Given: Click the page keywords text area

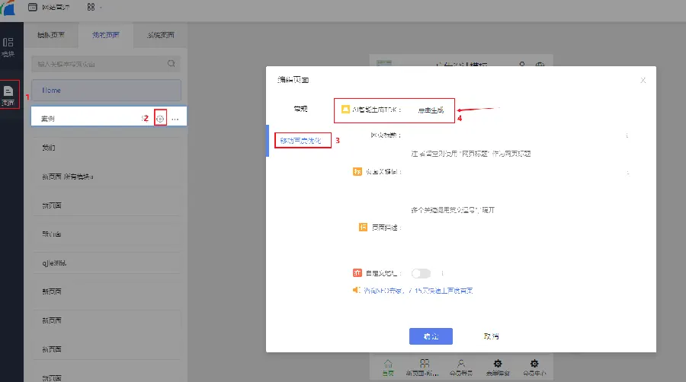Looking at the screenshot, I should 514,183.
